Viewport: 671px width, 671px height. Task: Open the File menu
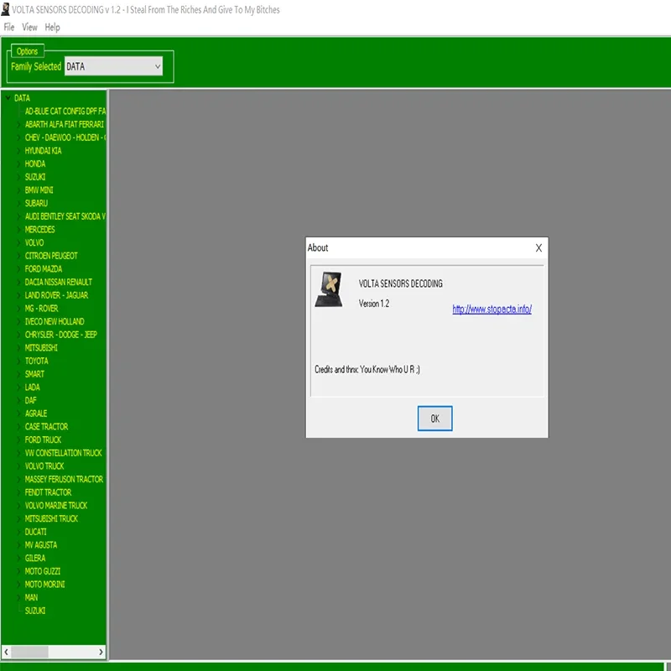click(x=9, y=28)
